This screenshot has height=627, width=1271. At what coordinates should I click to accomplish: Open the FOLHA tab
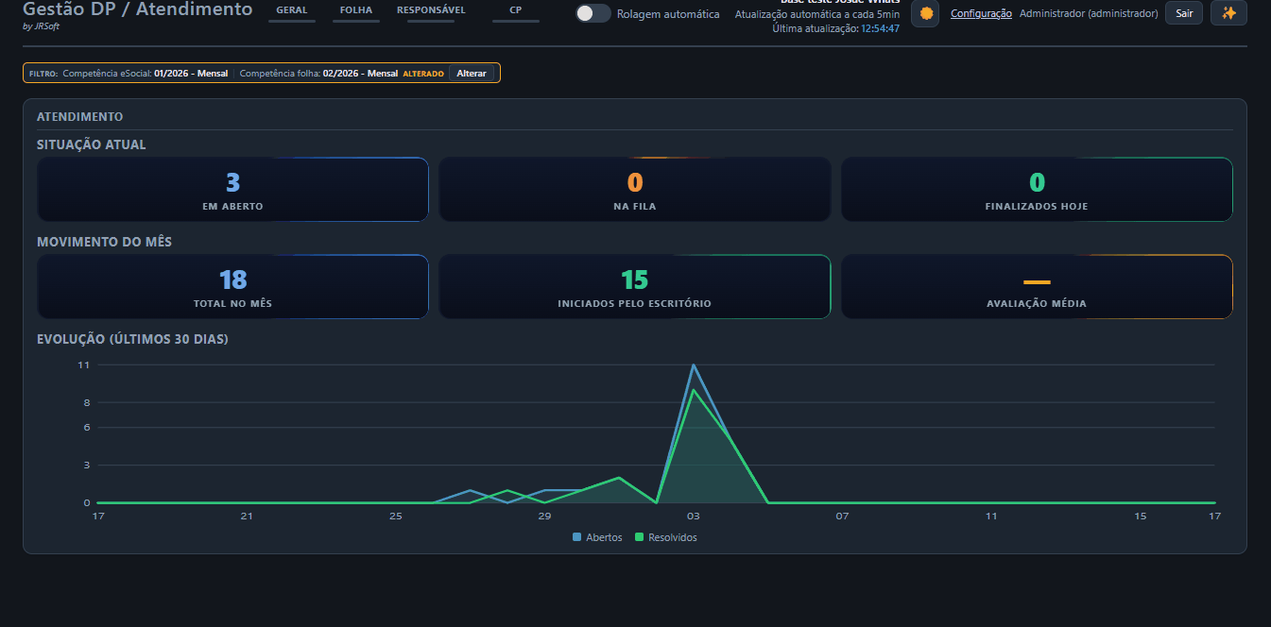[x=356, y=11]
